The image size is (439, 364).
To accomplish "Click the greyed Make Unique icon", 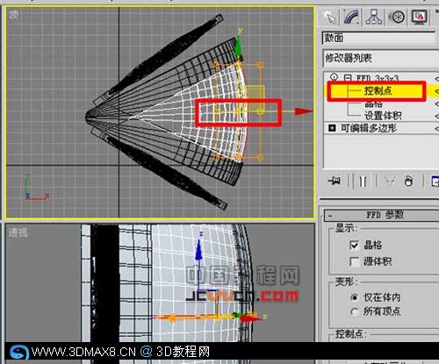I will (390, 182).
